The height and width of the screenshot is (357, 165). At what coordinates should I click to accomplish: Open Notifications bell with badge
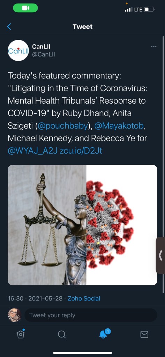[x=104, y=334]
